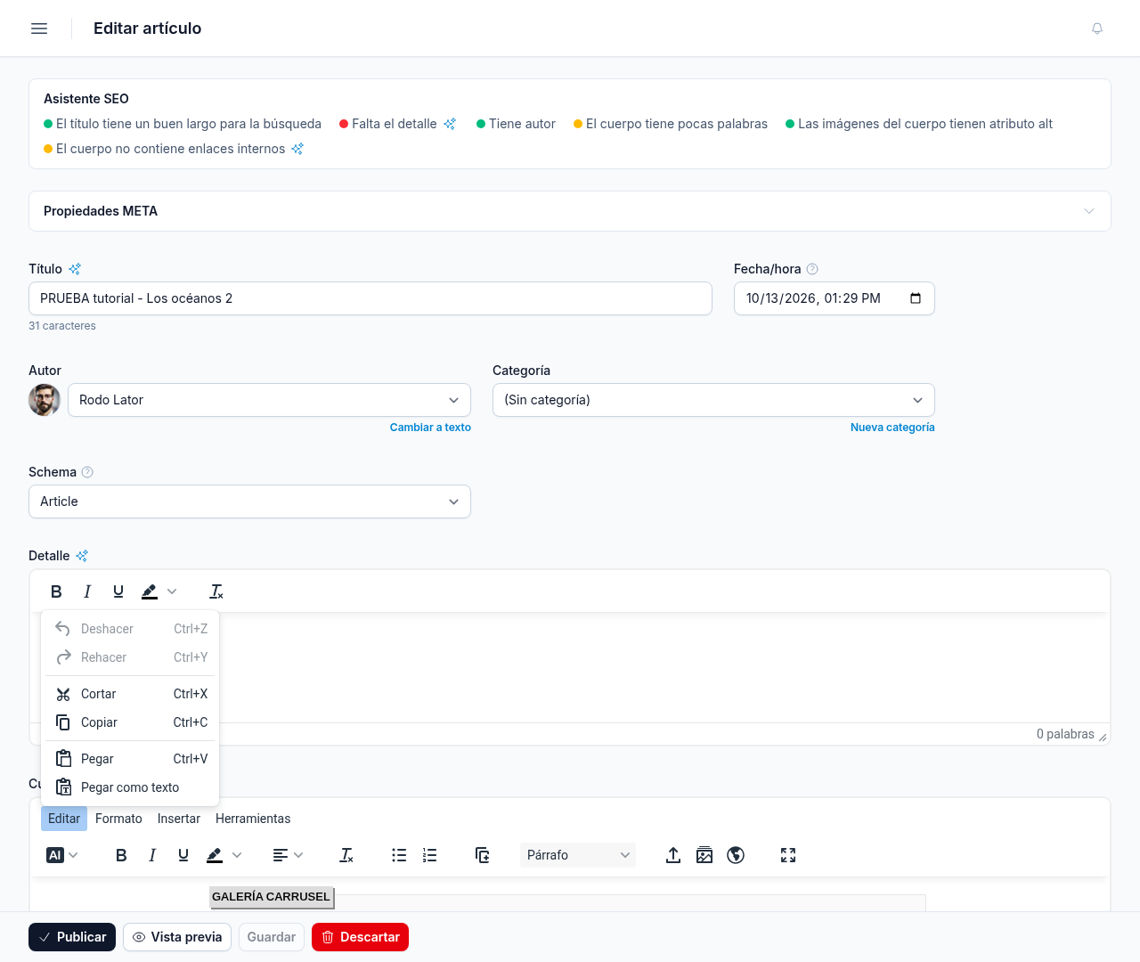Click the notifications bell icon
The width and height of the screenshot is (1140, 962).
[1097, 29]
